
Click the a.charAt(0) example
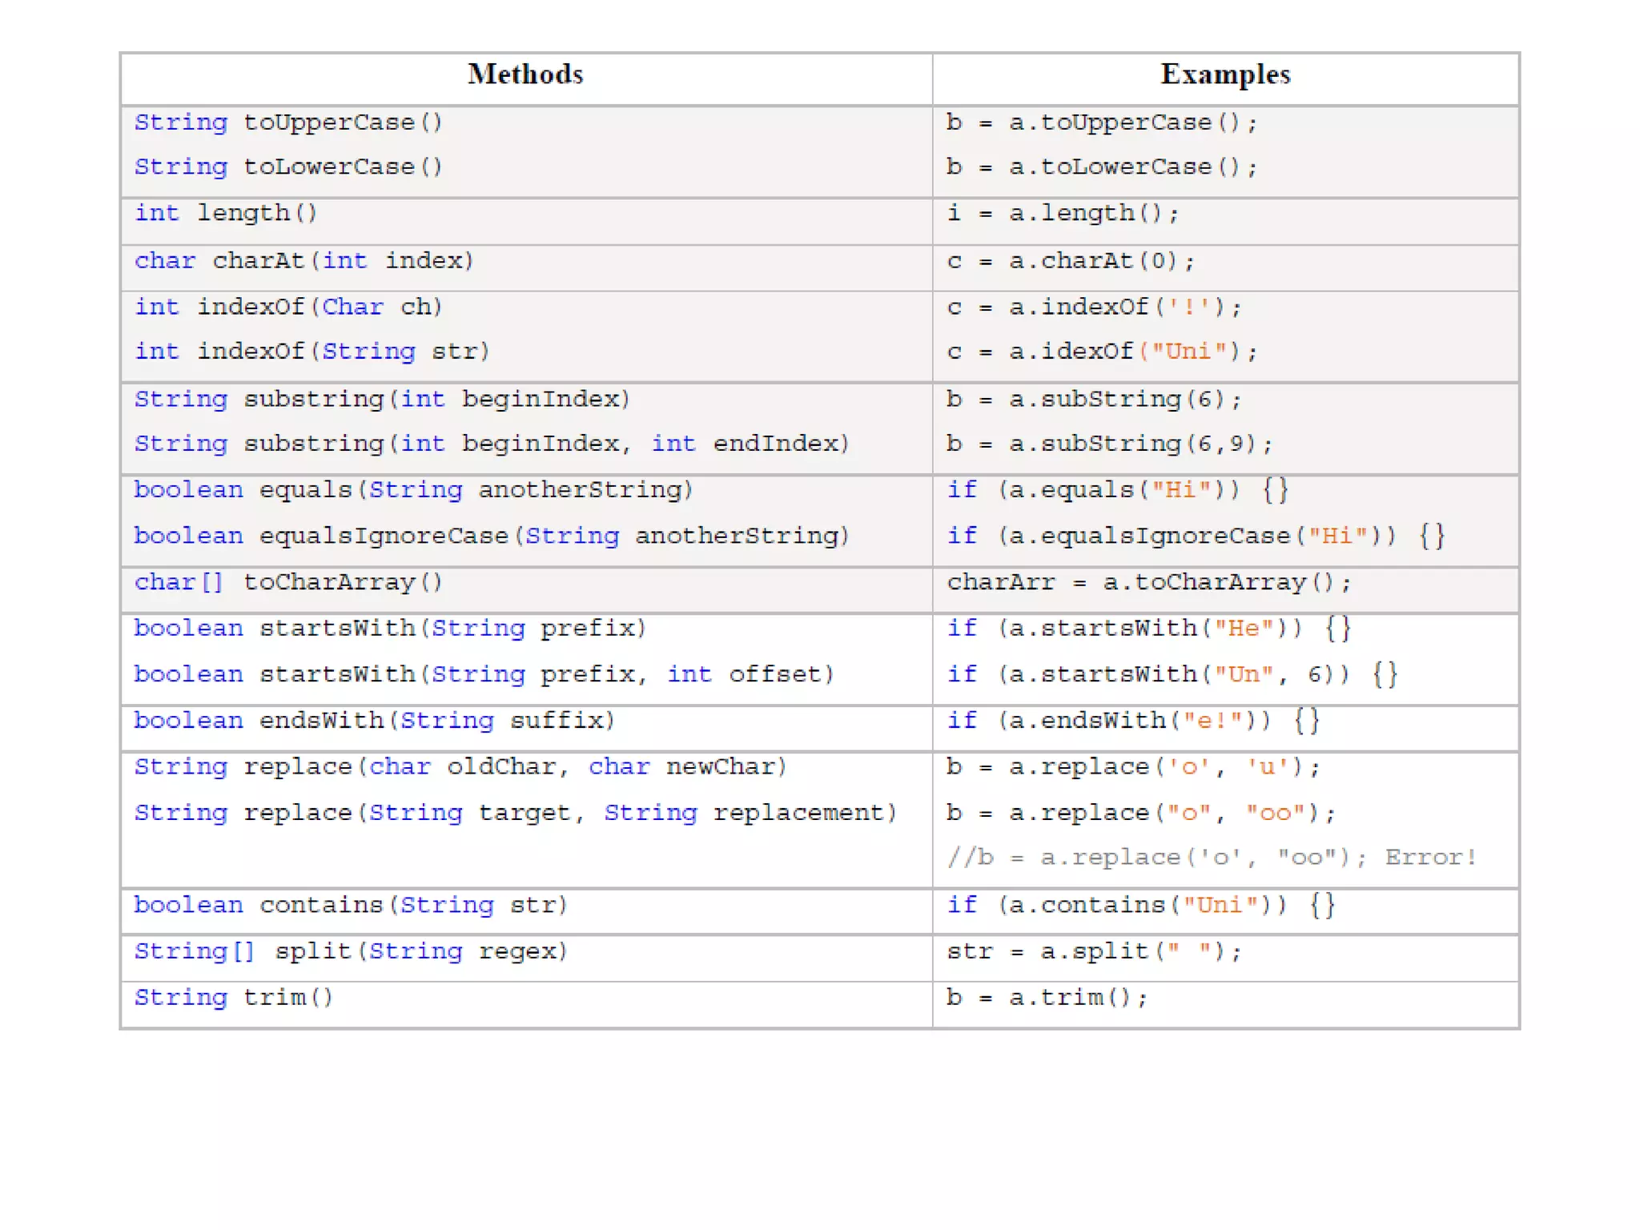tap(1071, 262)
